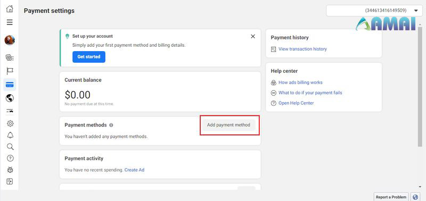Open the Create Ad link
The image size is (426, 201).
point(134,170)
